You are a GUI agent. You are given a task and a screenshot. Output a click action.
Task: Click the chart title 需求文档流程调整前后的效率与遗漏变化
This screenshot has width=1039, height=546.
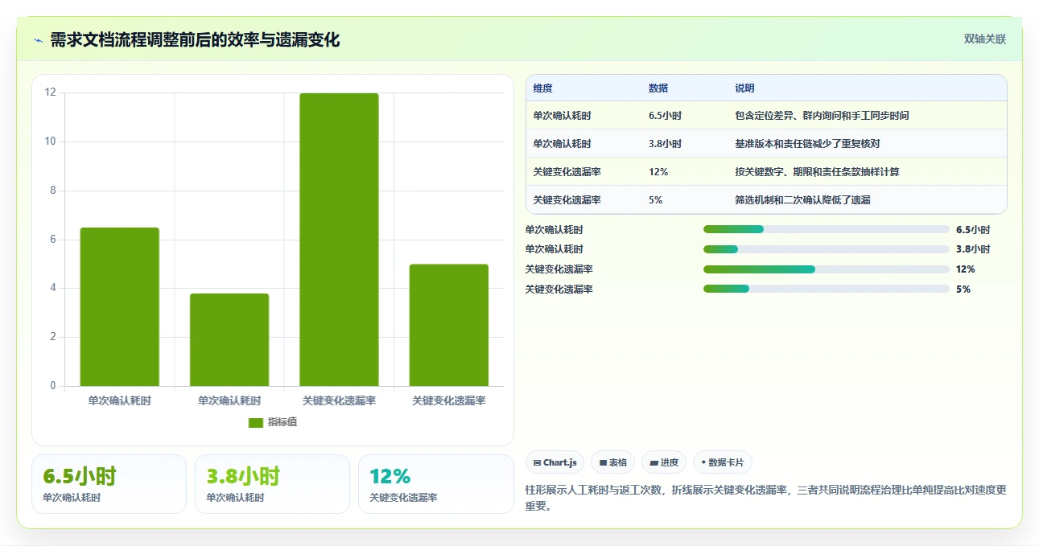pyautogui.click(x=195, y=40)
